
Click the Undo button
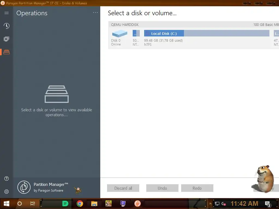(162, 188)
